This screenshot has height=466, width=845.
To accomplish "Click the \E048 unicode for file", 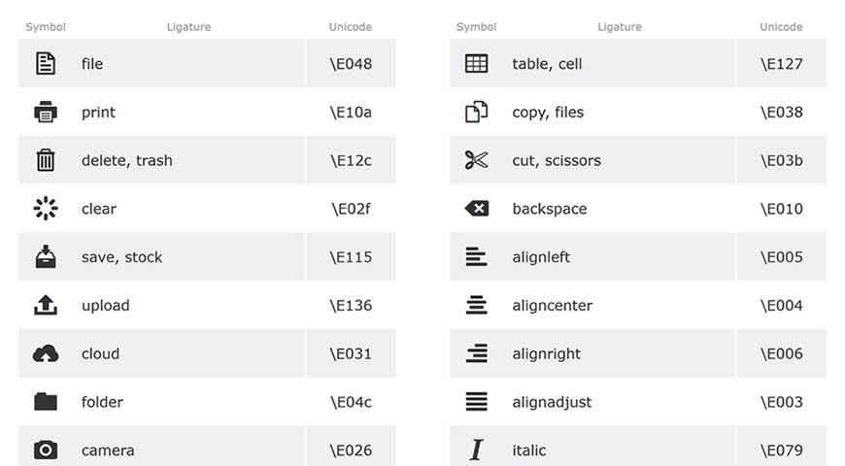I will [x=351, y=64].
